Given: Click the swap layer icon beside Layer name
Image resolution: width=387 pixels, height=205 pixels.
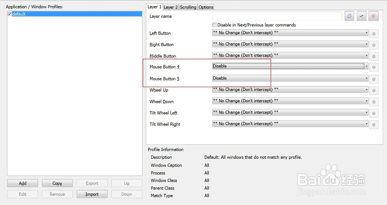Looking at the screenshot, I should pyautogui.click(x=361, y=16).
